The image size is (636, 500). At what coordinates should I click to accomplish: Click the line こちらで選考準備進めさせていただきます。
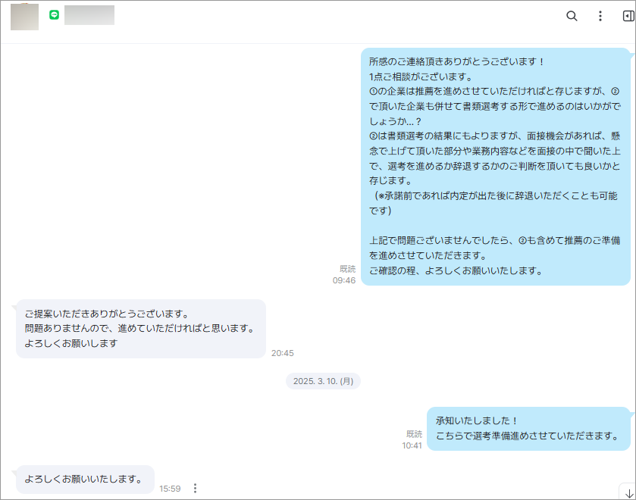click(x=528, y=436)
